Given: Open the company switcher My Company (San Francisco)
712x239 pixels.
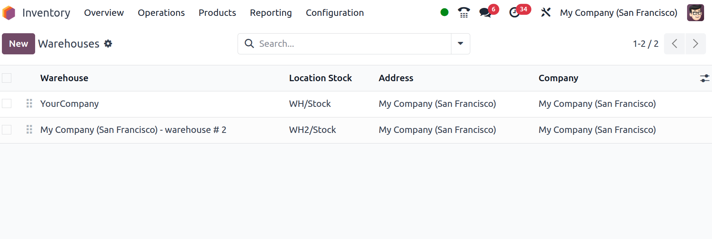Looking at the screenshot, I should pos(618,13).
